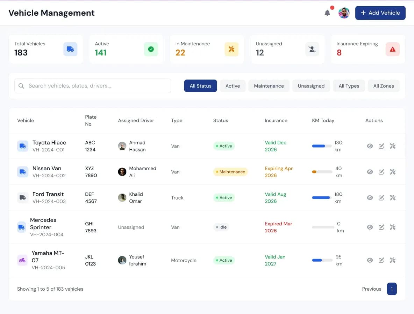
Task: Click the Expired Mar 2026 insurance text
Action: click(278, 227)
